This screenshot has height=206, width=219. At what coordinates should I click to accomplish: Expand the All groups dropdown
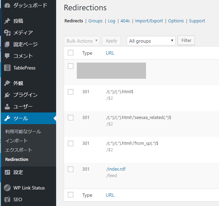coord(151,41)
